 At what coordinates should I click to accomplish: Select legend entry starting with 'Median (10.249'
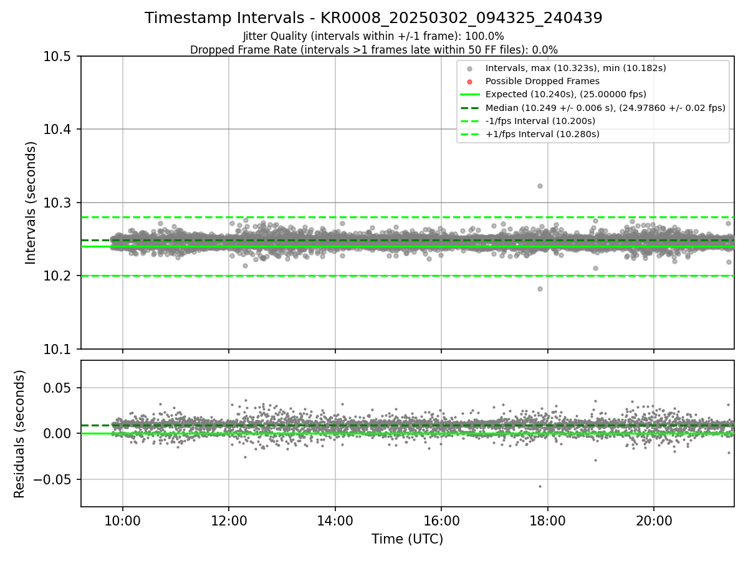605,107
